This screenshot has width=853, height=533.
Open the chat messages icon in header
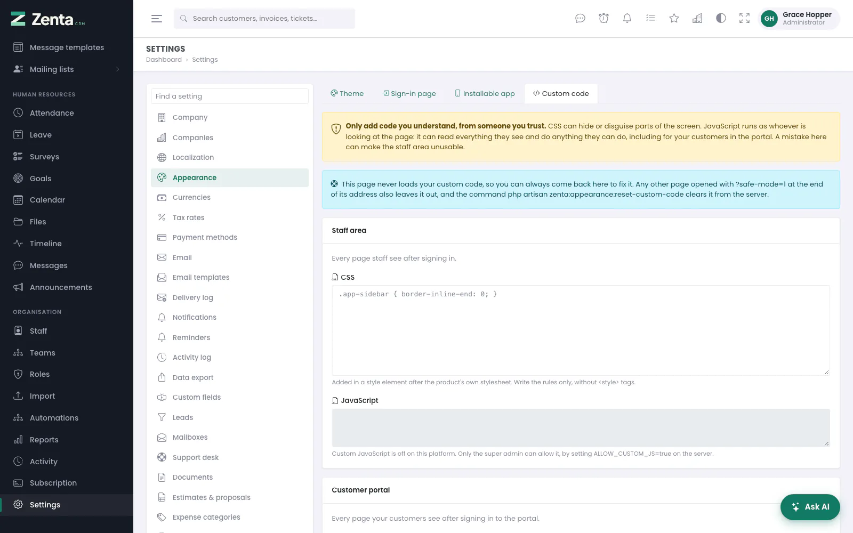[580, 19]
